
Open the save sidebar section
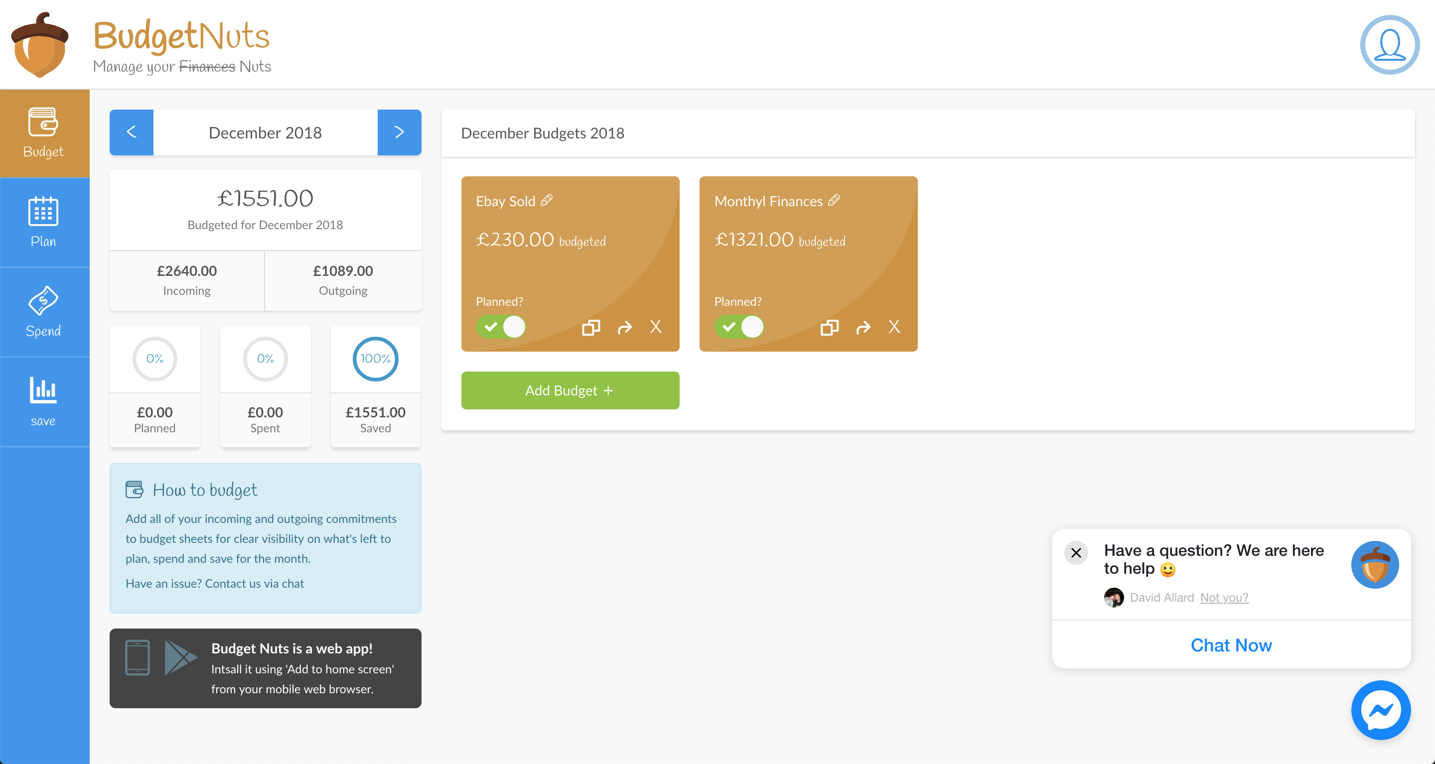pyautogui.click(x=44, y=402)
